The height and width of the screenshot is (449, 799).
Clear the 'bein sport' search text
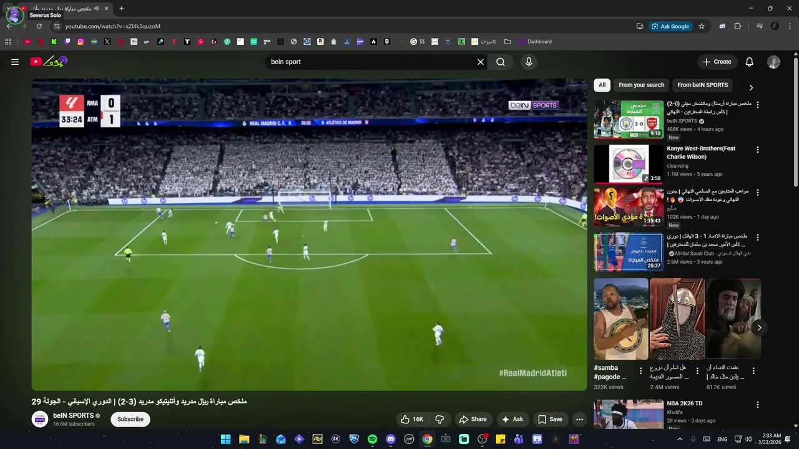(x=481, y=62)
